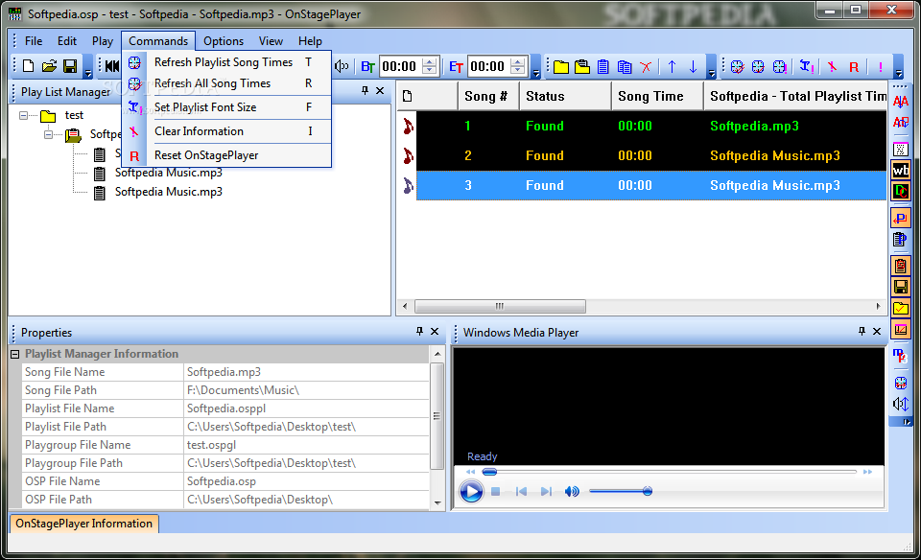Open the commands toolbar overflow dropdown
The height and width of the screenshot is (560, 921).
point(899,73)
